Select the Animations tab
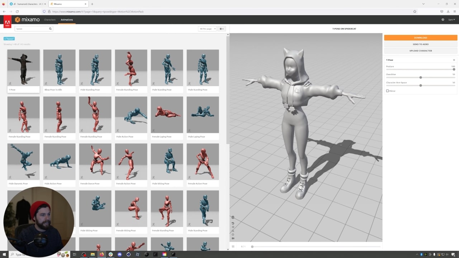Image resolution: width=459 pixels, height=258 pixels. coord(67,20)
